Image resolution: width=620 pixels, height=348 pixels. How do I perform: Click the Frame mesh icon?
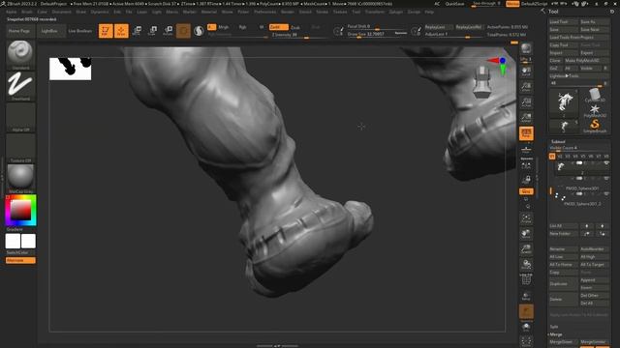(526, 218)
